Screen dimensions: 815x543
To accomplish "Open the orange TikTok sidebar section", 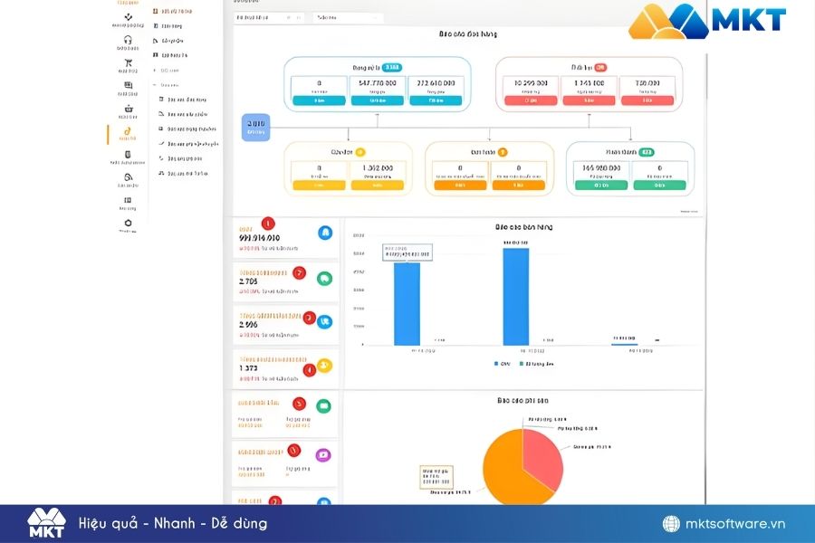I will point(128,132).
